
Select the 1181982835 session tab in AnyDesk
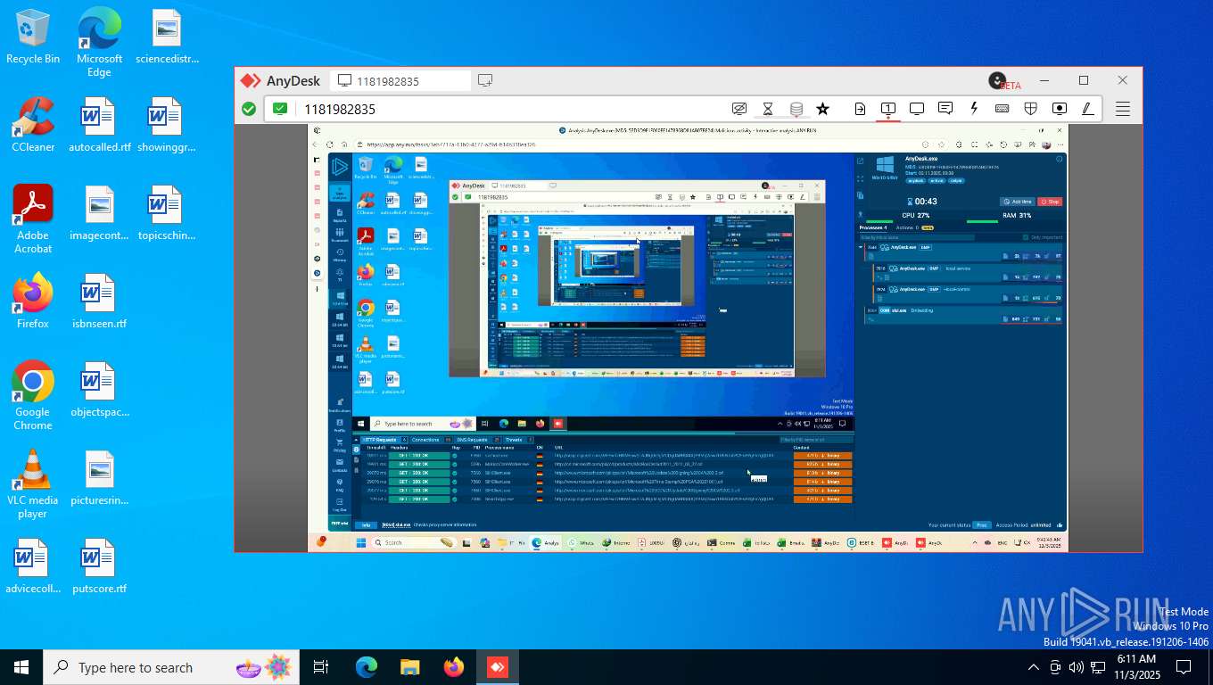[400, 80]
